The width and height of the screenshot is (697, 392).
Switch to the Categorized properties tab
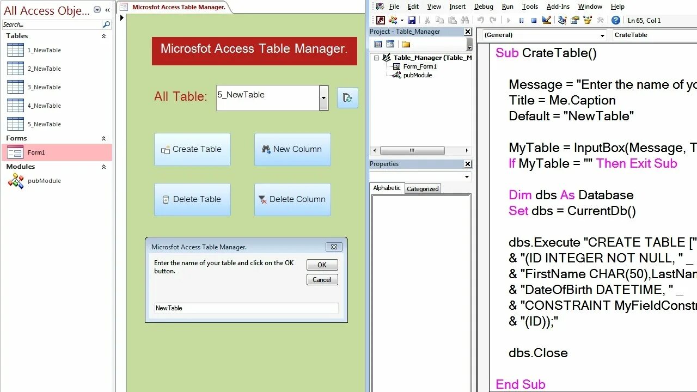423,189
